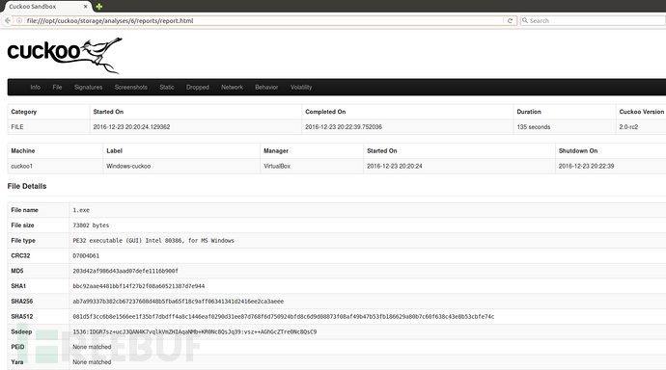
Task: Open the Info menu item
Action: tap(36, 87)
